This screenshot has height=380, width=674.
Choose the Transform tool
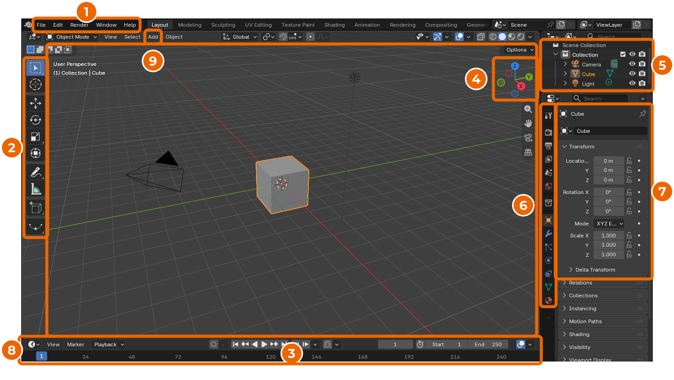click(x=36, y=153)
